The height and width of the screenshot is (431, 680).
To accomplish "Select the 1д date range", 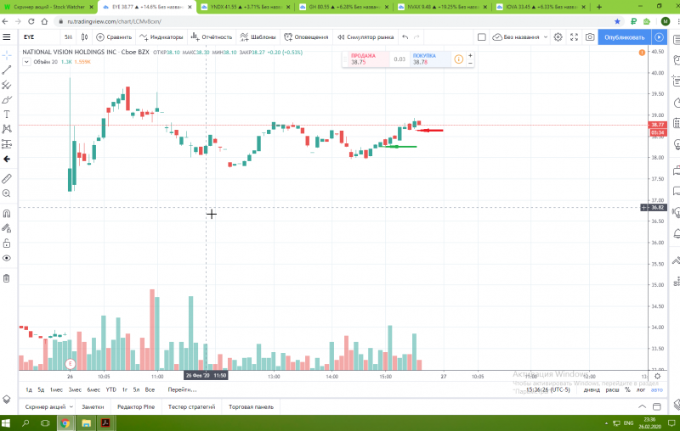I will click(x=29, y=389).
